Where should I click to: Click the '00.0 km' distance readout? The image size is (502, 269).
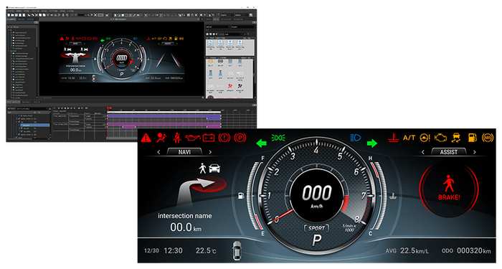tap(186, 227)
